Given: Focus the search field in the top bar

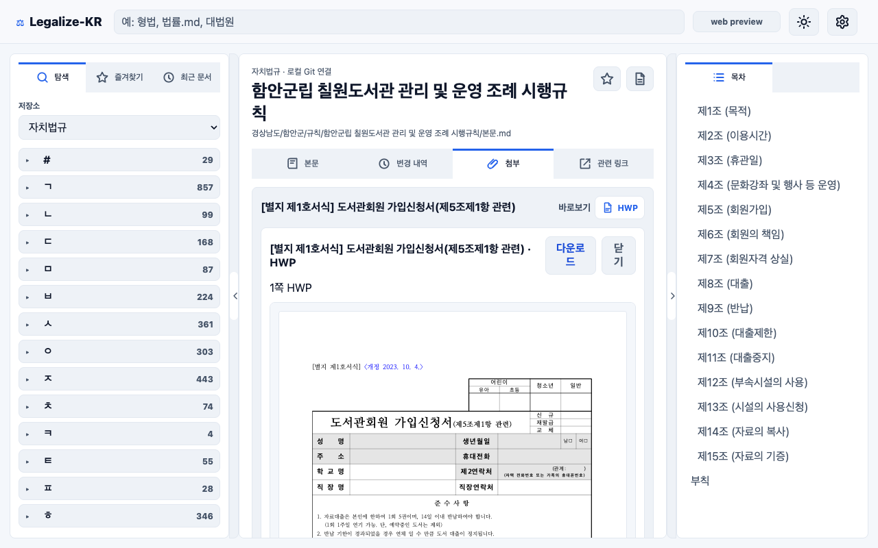Looking at the screenshot, I should [x=399, y=22].
